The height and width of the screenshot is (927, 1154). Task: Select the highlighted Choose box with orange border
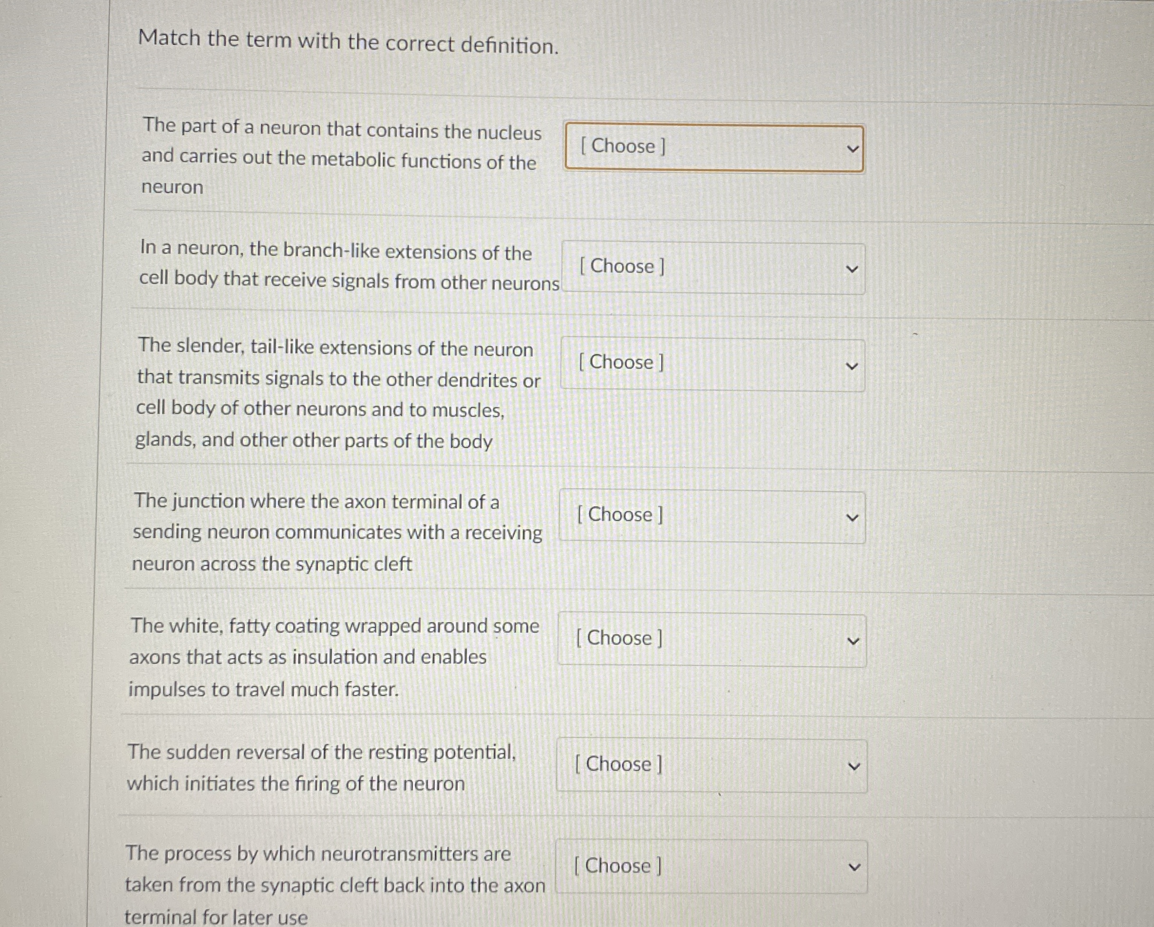click(712, 146)
